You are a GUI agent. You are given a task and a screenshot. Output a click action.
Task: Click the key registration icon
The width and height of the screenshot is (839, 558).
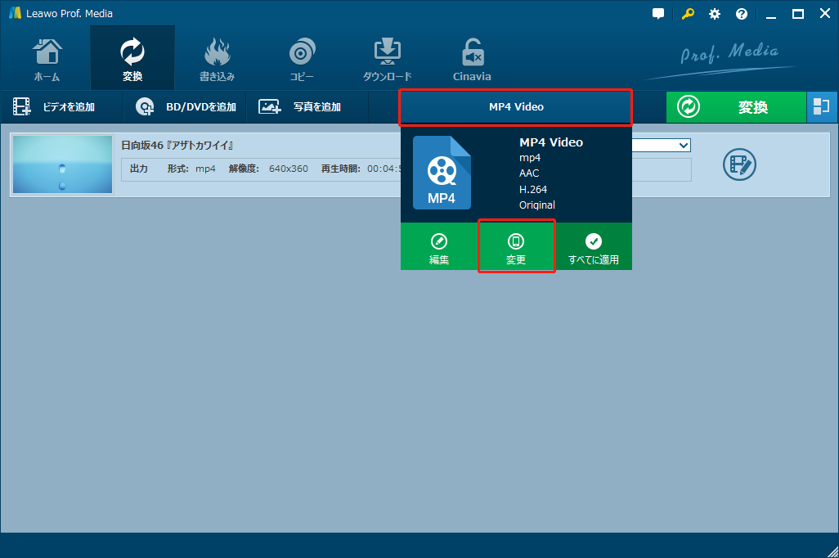688,14
